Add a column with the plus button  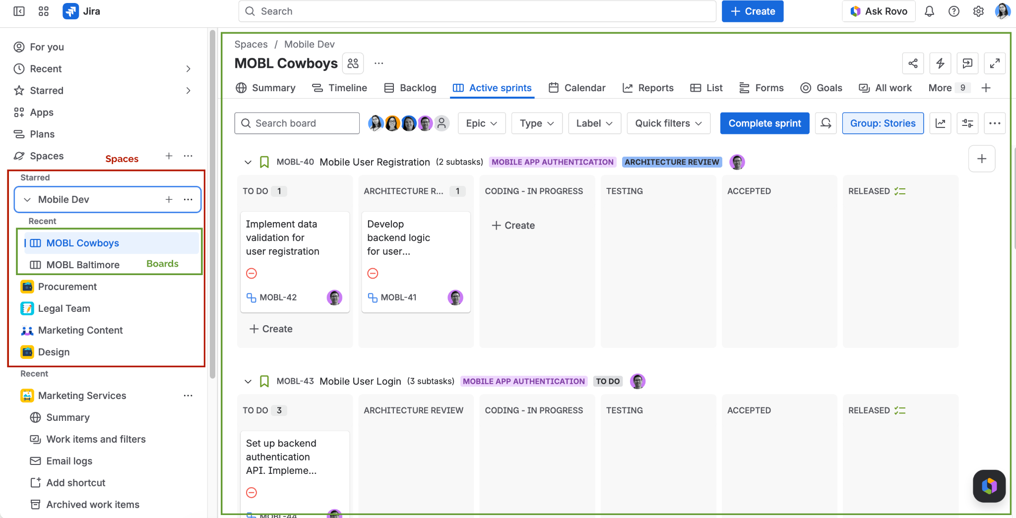pyautogui.click(x=982, y=159)
